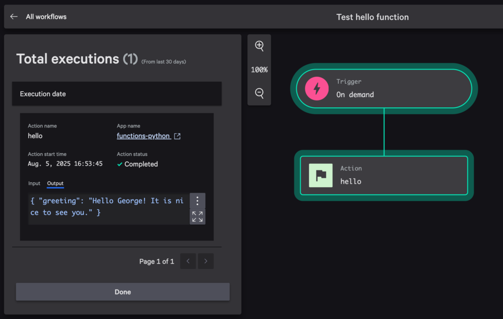Zoom in on the workflow canvas
This screenshot has width=503, height=319.
[259, 46]
